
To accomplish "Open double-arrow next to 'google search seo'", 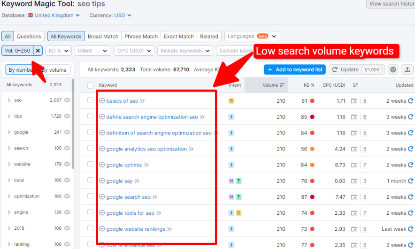I will pyautogui.click(x=155, y=197).
